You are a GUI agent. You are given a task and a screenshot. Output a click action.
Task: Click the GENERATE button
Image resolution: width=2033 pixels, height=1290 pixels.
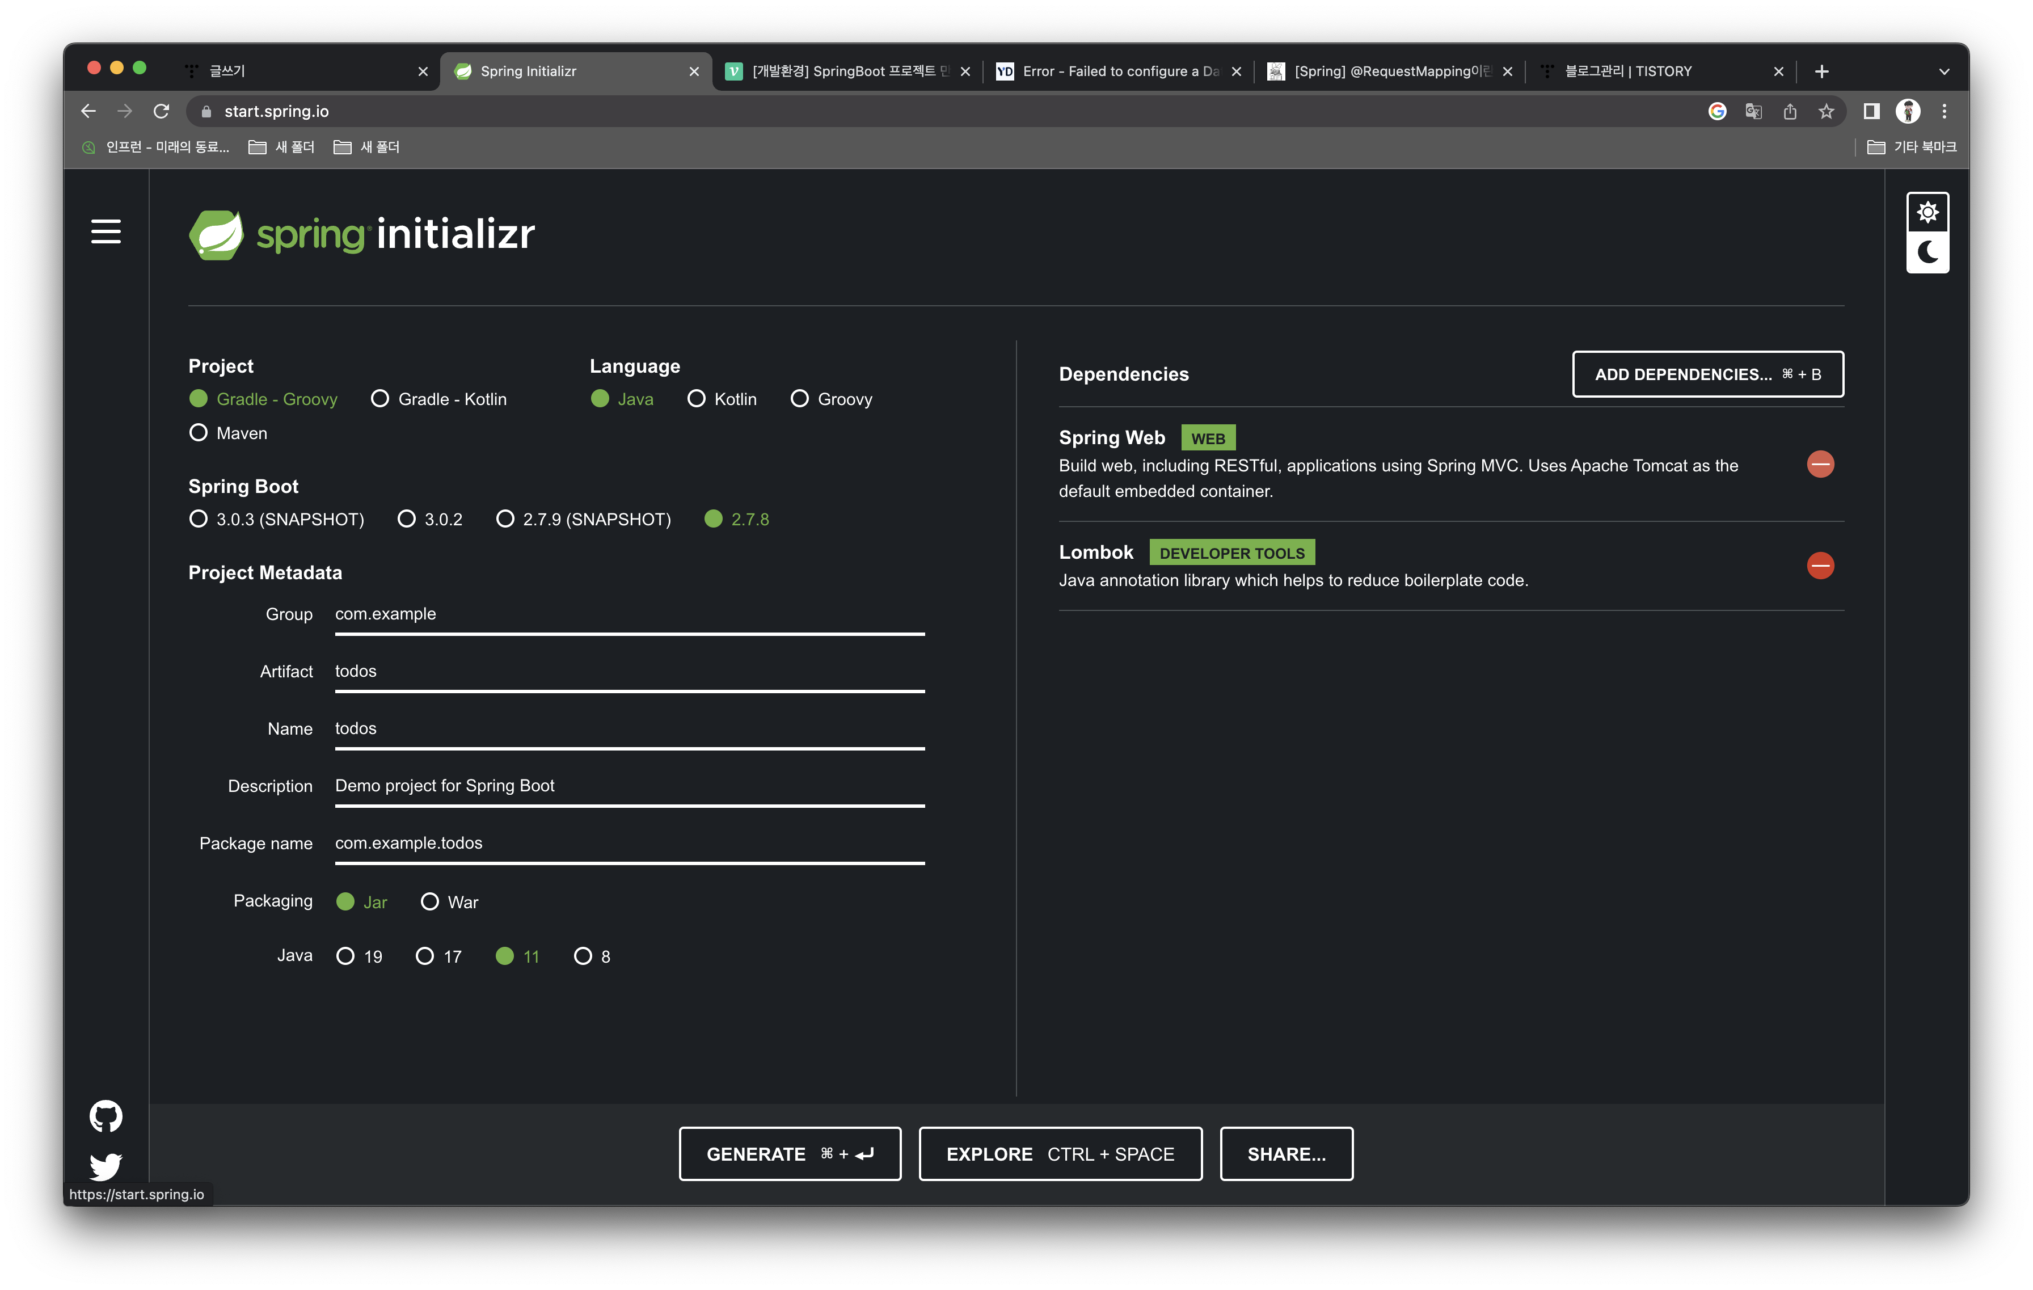point(790,1154)
